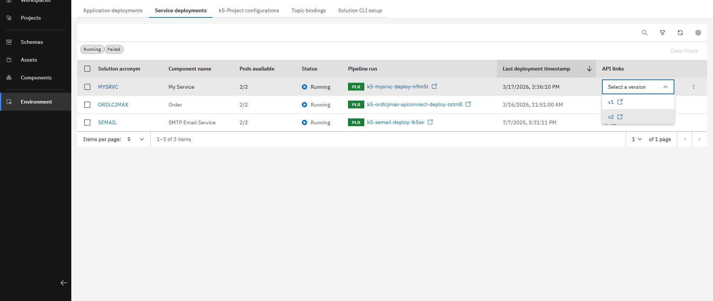Open table settings gear icon
This screenshot has height=301, width=713.
698,33
